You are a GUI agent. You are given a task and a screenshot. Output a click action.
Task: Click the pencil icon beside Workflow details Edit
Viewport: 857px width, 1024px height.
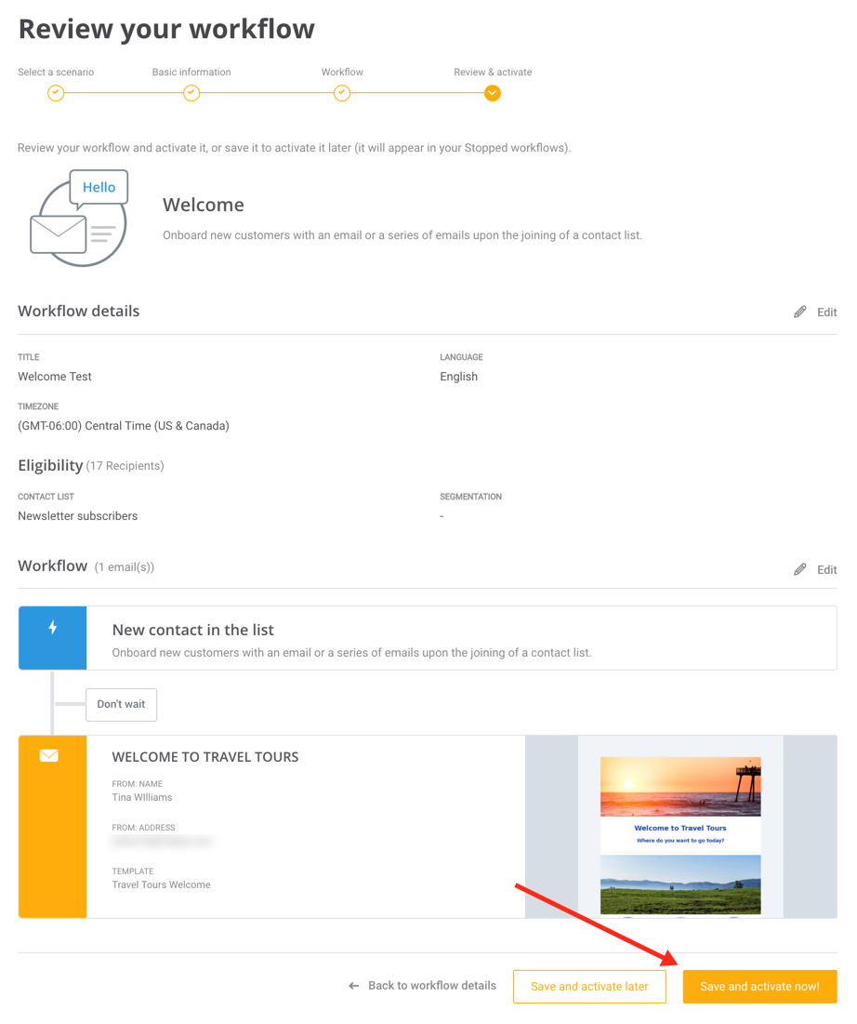[799, 313]
